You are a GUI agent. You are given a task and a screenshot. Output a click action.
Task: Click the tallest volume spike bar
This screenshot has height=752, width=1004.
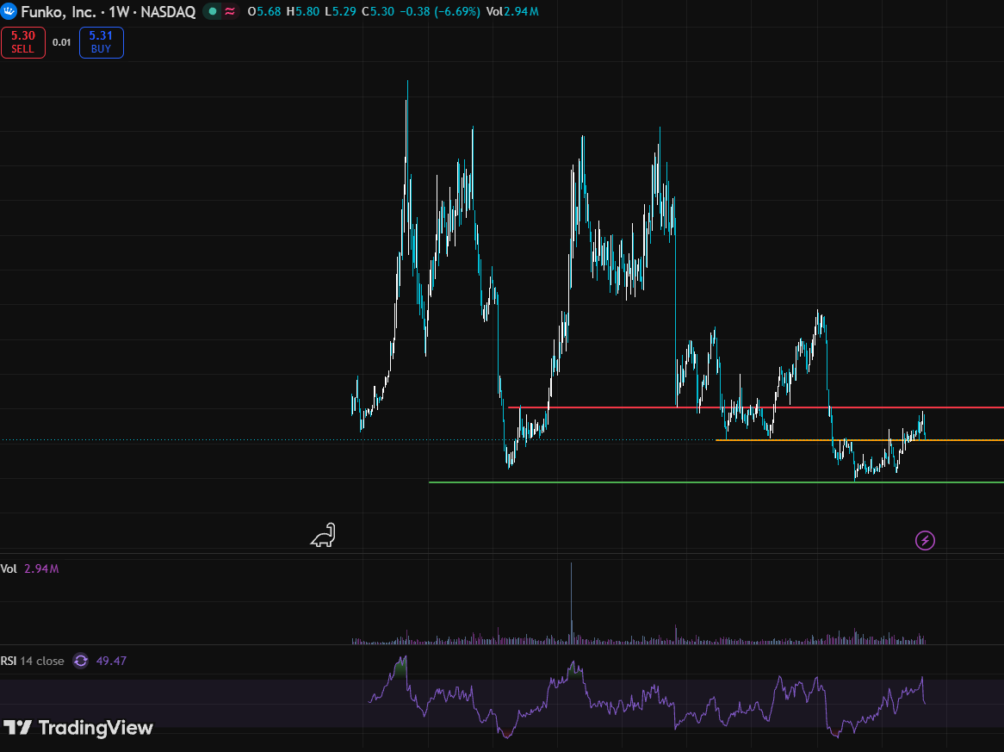click(571, 603)
